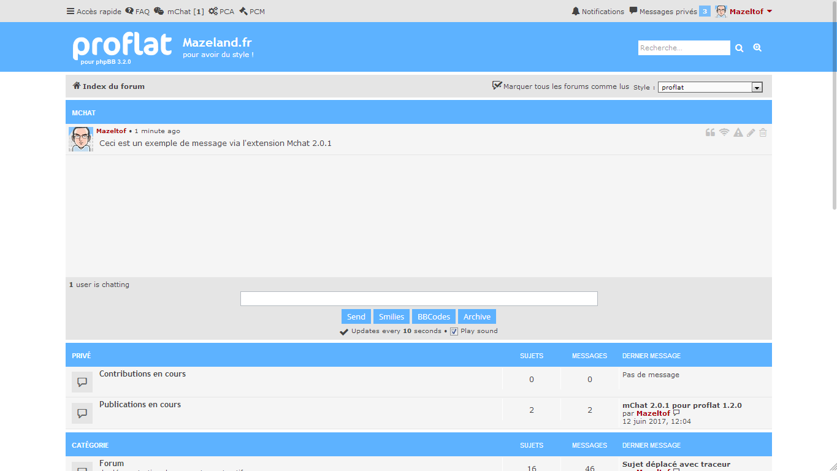Open the Style dropdown showing proflat

710,87
